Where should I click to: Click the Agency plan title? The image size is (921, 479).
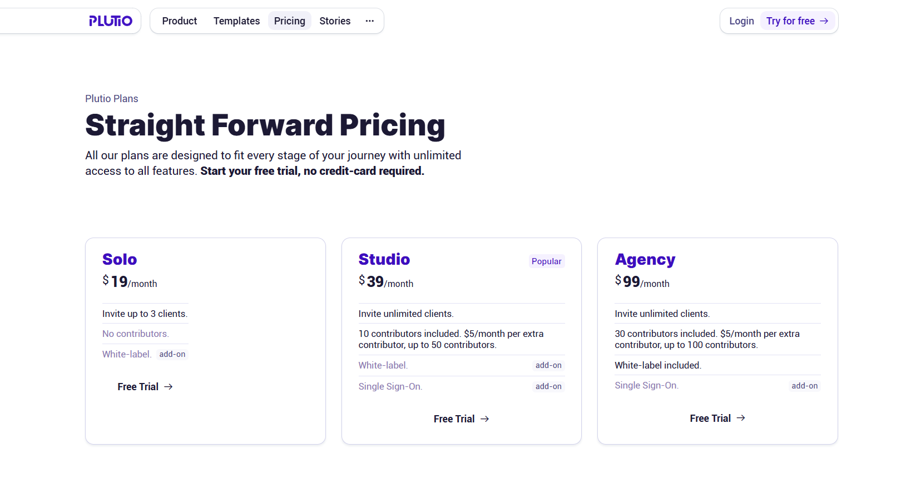(645, 259)
